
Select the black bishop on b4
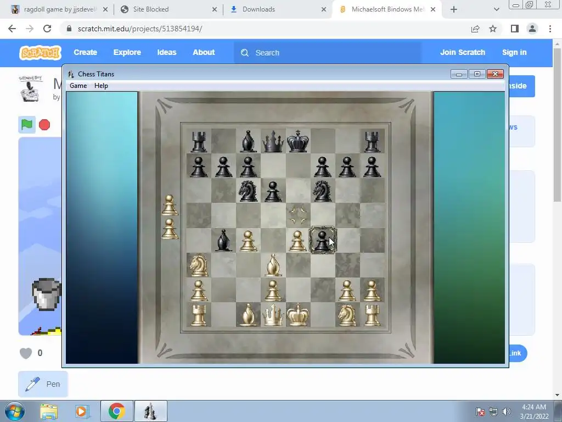tap(223, 241)
